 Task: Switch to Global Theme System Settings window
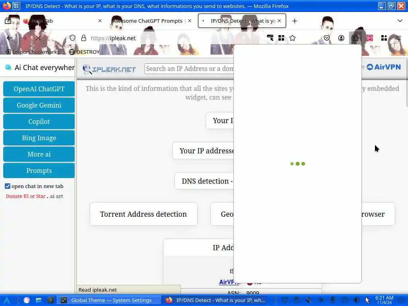[x=108, y=300]
